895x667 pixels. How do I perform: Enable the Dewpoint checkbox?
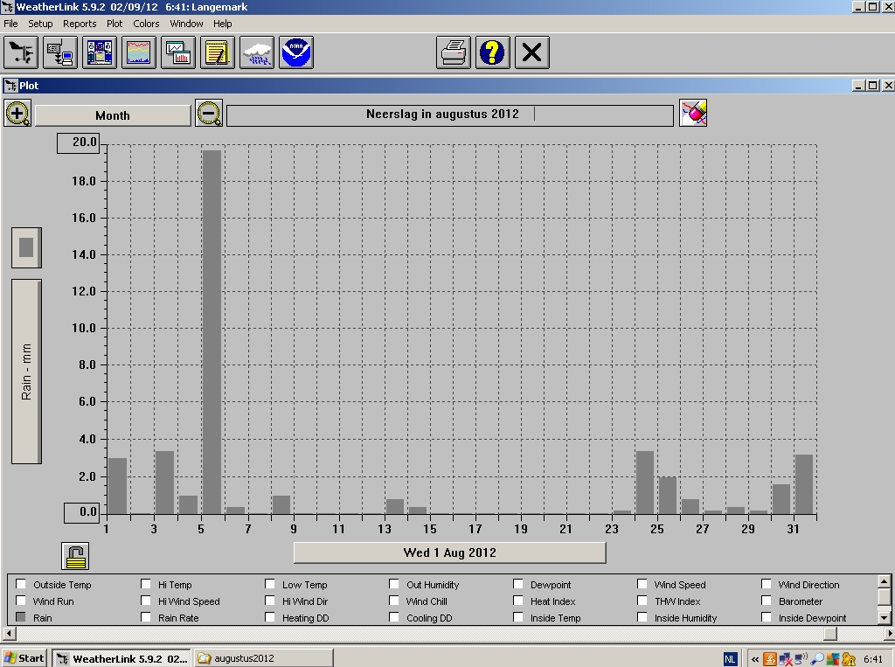pyautogui.click(x=517, y=584)
